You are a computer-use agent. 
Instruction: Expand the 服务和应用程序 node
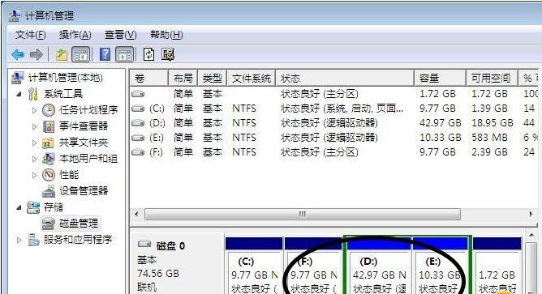pyautogui.click(x=19, y=240)
